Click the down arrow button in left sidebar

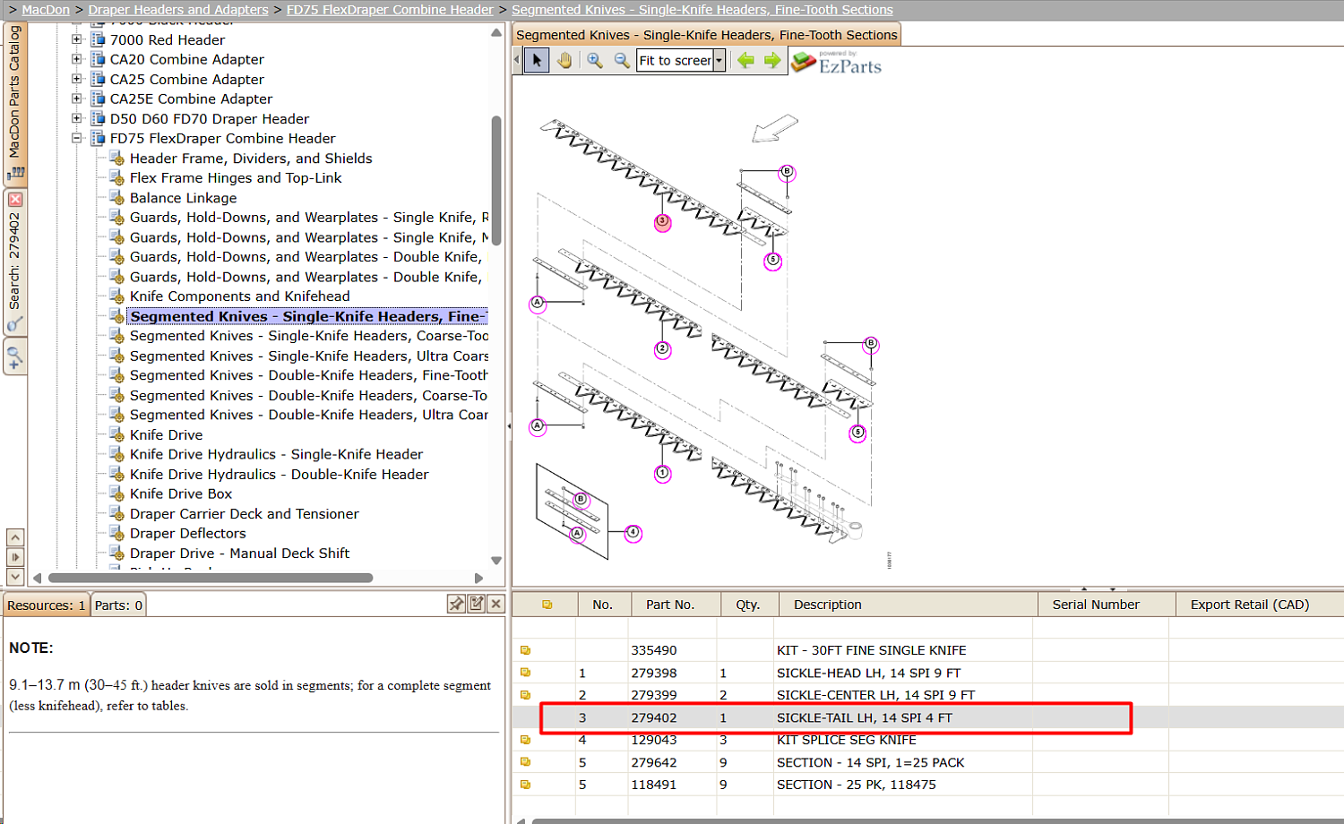[15, 577]
